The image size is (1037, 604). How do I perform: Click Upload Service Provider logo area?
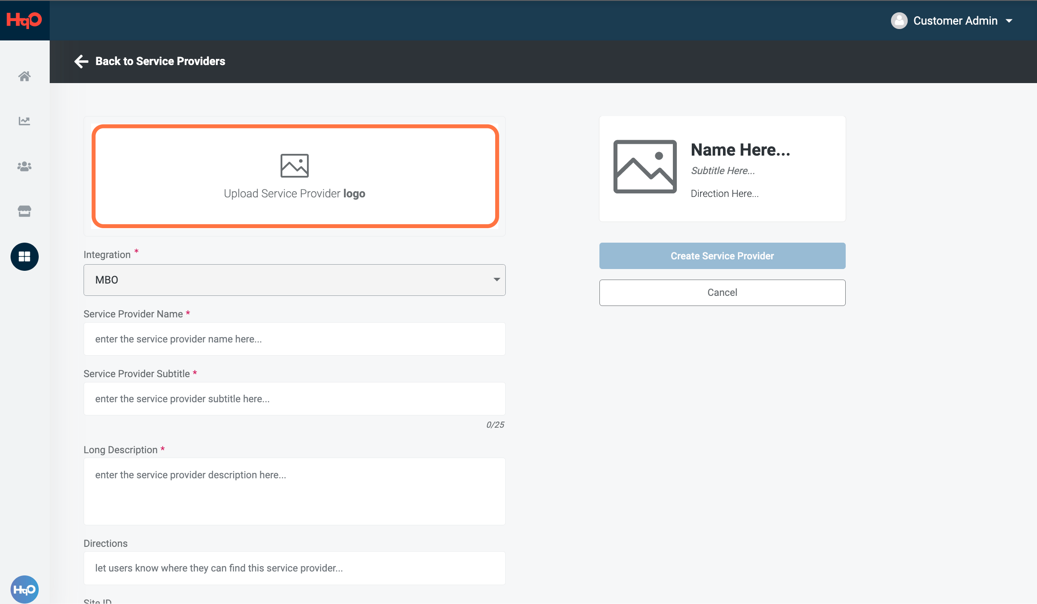(295, 176)
